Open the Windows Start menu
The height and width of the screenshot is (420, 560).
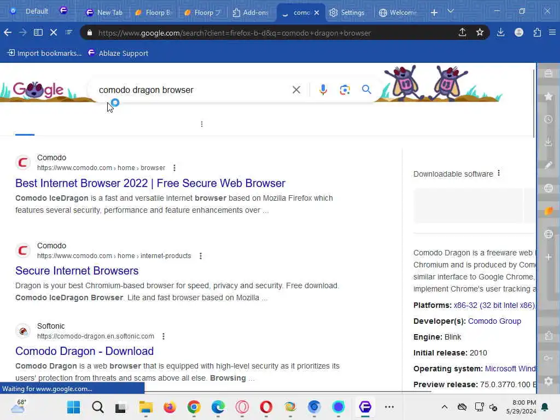tap(74, 407)
